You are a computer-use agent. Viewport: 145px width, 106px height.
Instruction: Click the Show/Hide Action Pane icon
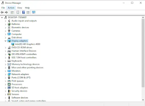point(28,12)
